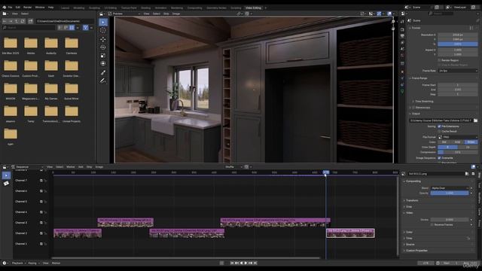Click file browser refresh icon
The height and width of the screenshot is (271, 482).
pyautogui.click(x=23, y=21)
